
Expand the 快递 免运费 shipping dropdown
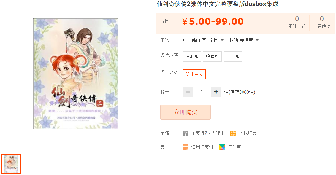(244, 40)
